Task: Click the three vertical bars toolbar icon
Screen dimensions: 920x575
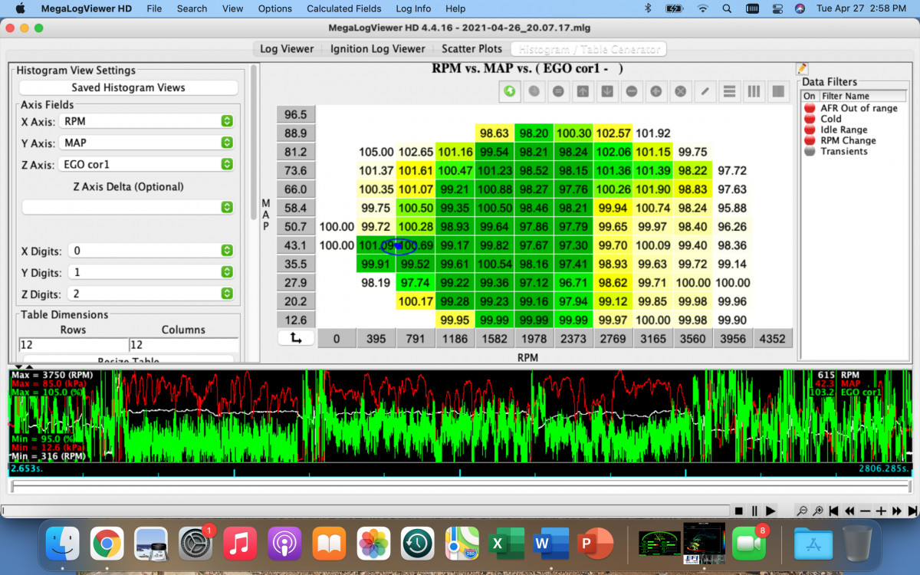Action: click(x=754, y=91)
